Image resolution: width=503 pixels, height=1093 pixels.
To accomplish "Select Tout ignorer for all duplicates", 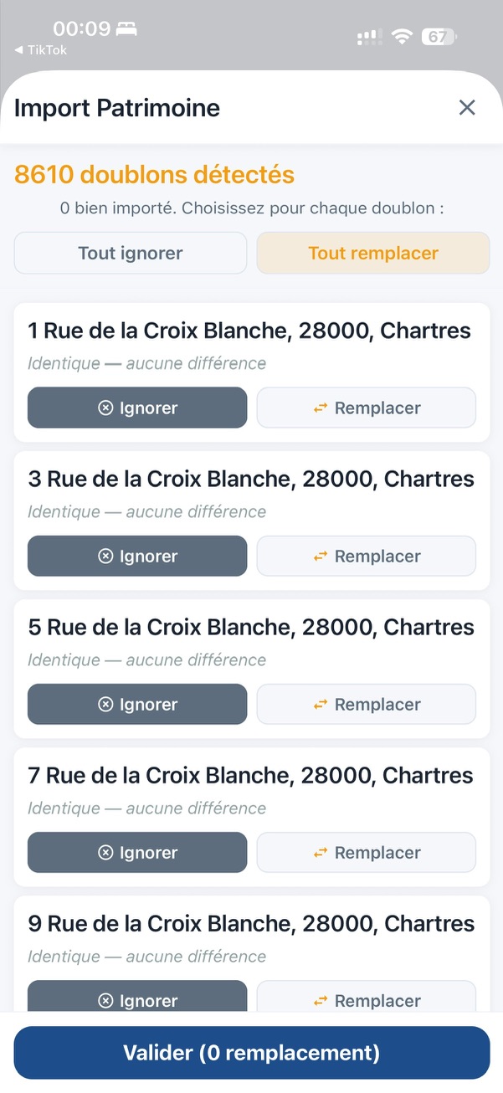I will 130,252.
